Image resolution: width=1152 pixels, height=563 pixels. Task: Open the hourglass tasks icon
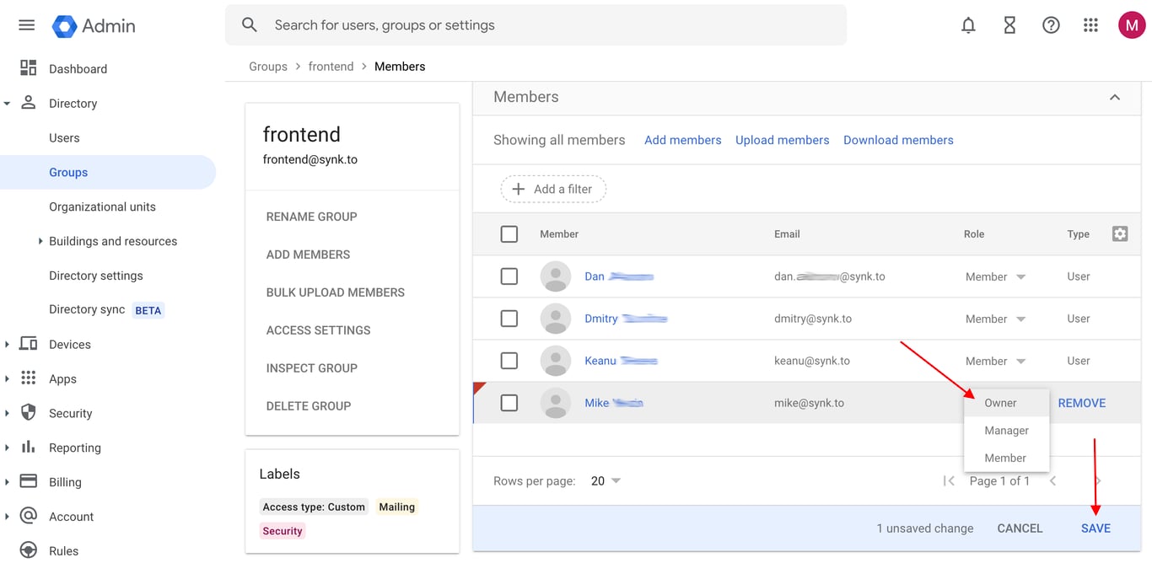click(1009, 25)
